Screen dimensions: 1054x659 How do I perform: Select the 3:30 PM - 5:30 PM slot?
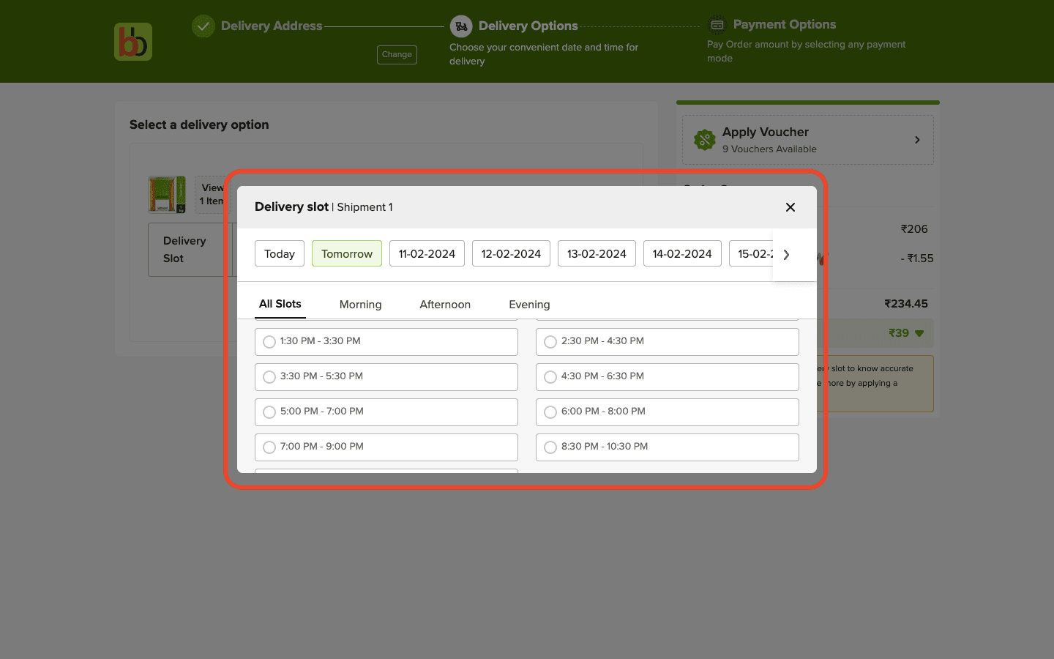click(x=386, y=377)
